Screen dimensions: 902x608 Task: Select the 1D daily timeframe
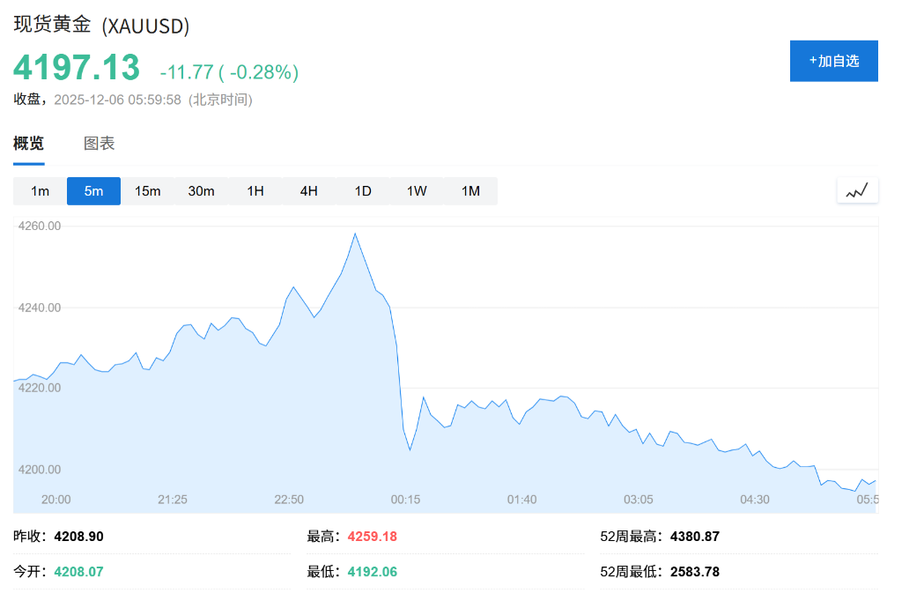pos(362,190)
